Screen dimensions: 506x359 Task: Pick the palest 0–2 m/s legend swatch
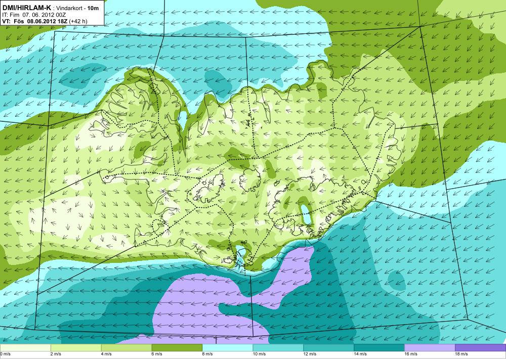pos(25,348)
